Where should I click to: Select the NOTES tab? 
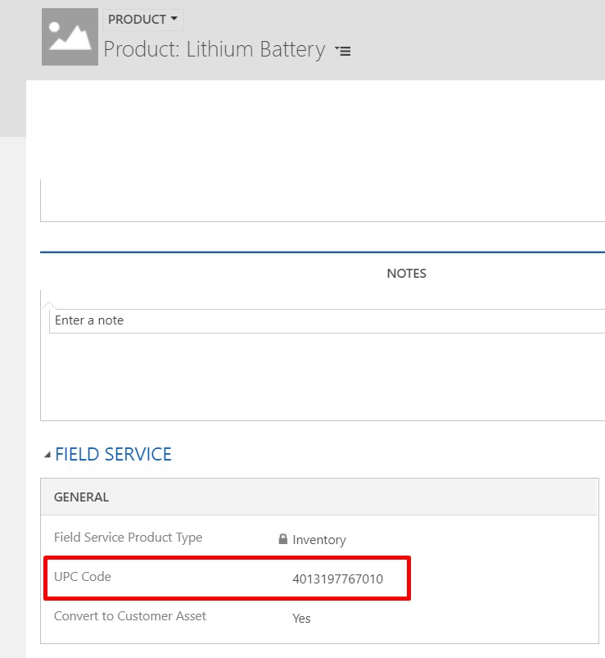[x=406, y=274]
